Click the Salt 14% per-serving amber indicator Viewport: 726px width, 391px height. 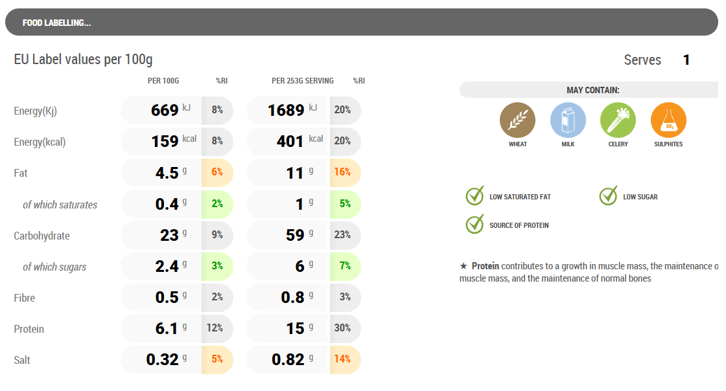tap(344, 359)
